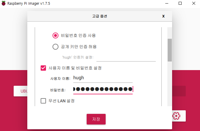Screen dimensions: 200x131
Task: Close the 고급 옵션 dialog with X
Action: pyautogui.click(x=164, y=16)
